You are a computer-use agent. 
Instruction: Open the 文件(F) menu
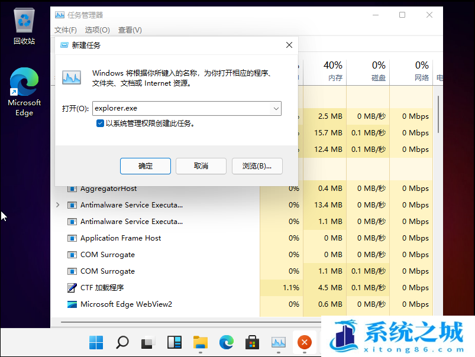click(x=66, y=30)
